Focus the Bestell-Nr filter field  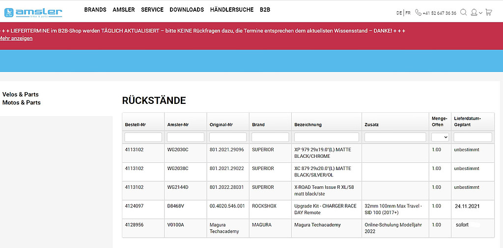click(143, 137)
